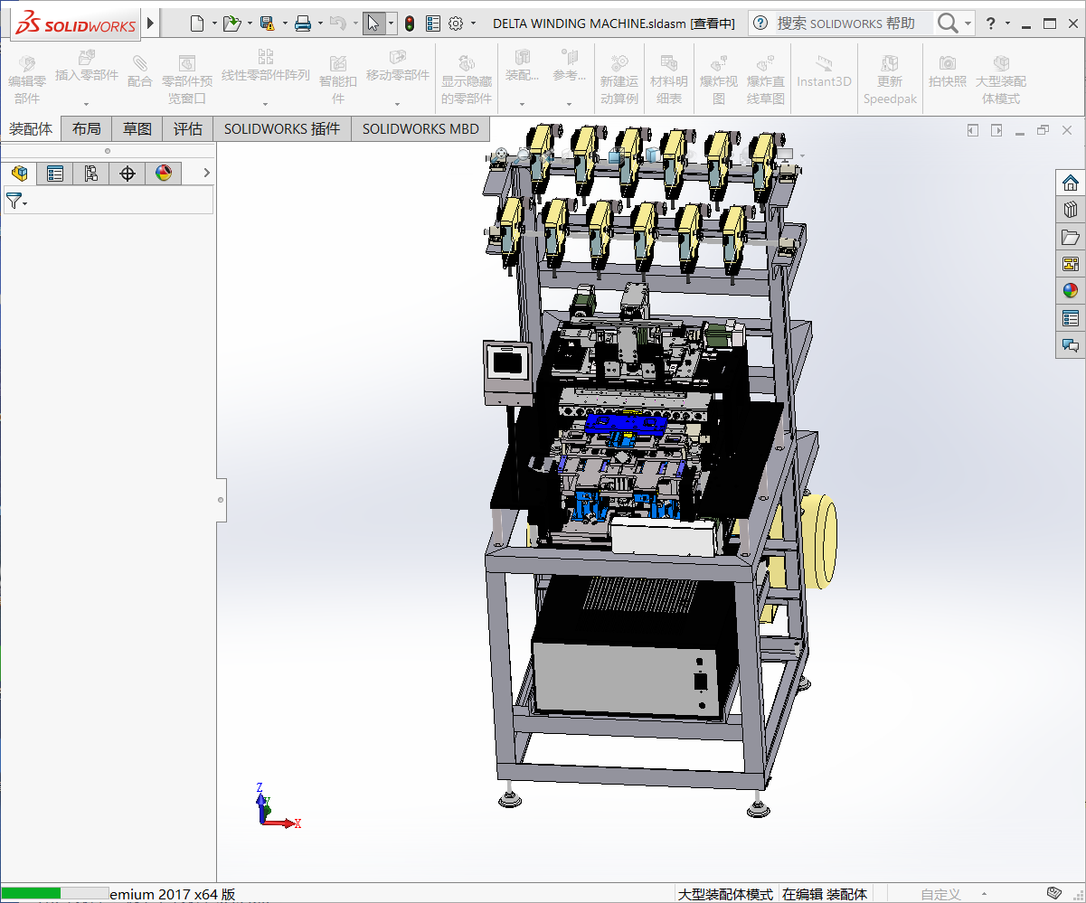The image size is (1086, 903).
Task: Click the Print icon
Action: coord(303,24)
